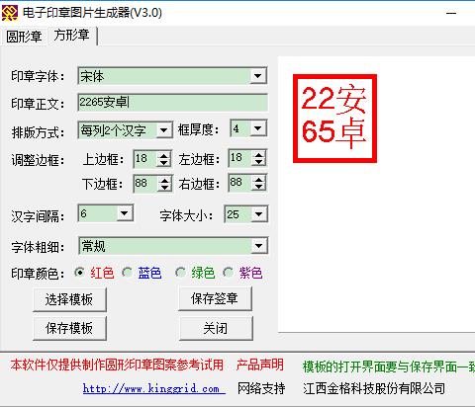Click the 印章正文 text input field

(x=172, y=102)
